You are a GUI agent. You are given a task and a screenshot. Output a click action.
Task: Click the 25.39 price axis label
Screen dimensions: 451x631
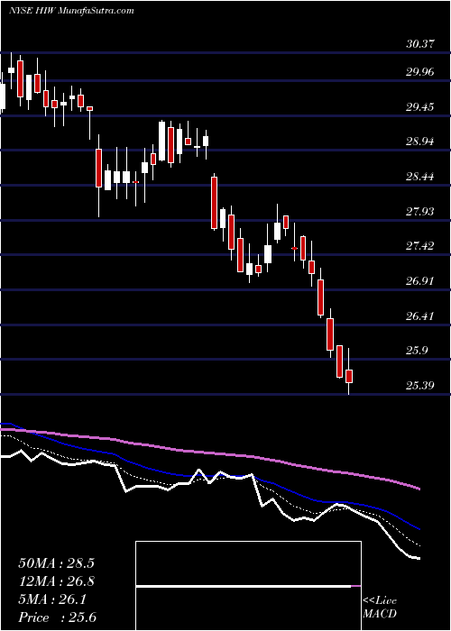coord(420,386)
